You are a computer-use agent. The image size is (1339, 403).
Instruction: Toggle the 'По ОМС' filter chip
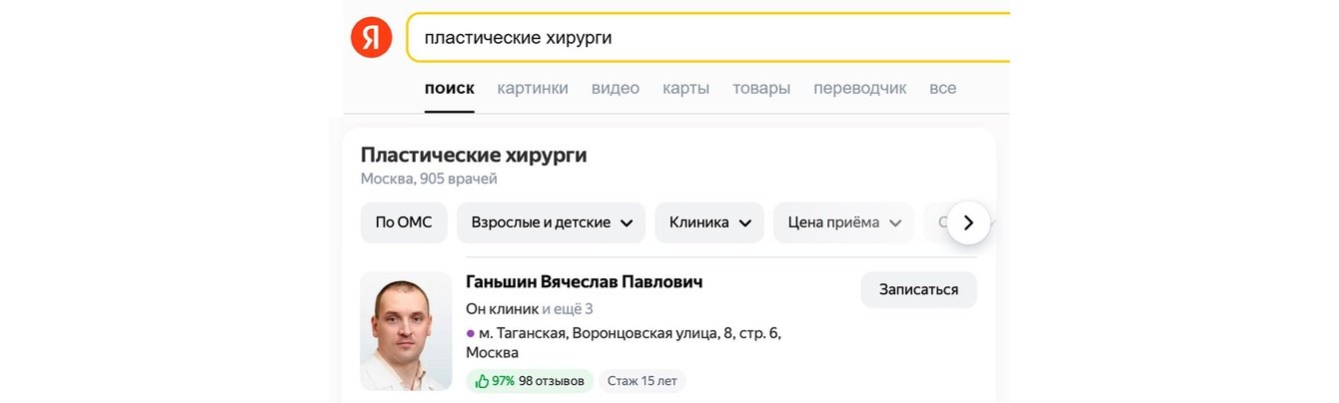404,222
